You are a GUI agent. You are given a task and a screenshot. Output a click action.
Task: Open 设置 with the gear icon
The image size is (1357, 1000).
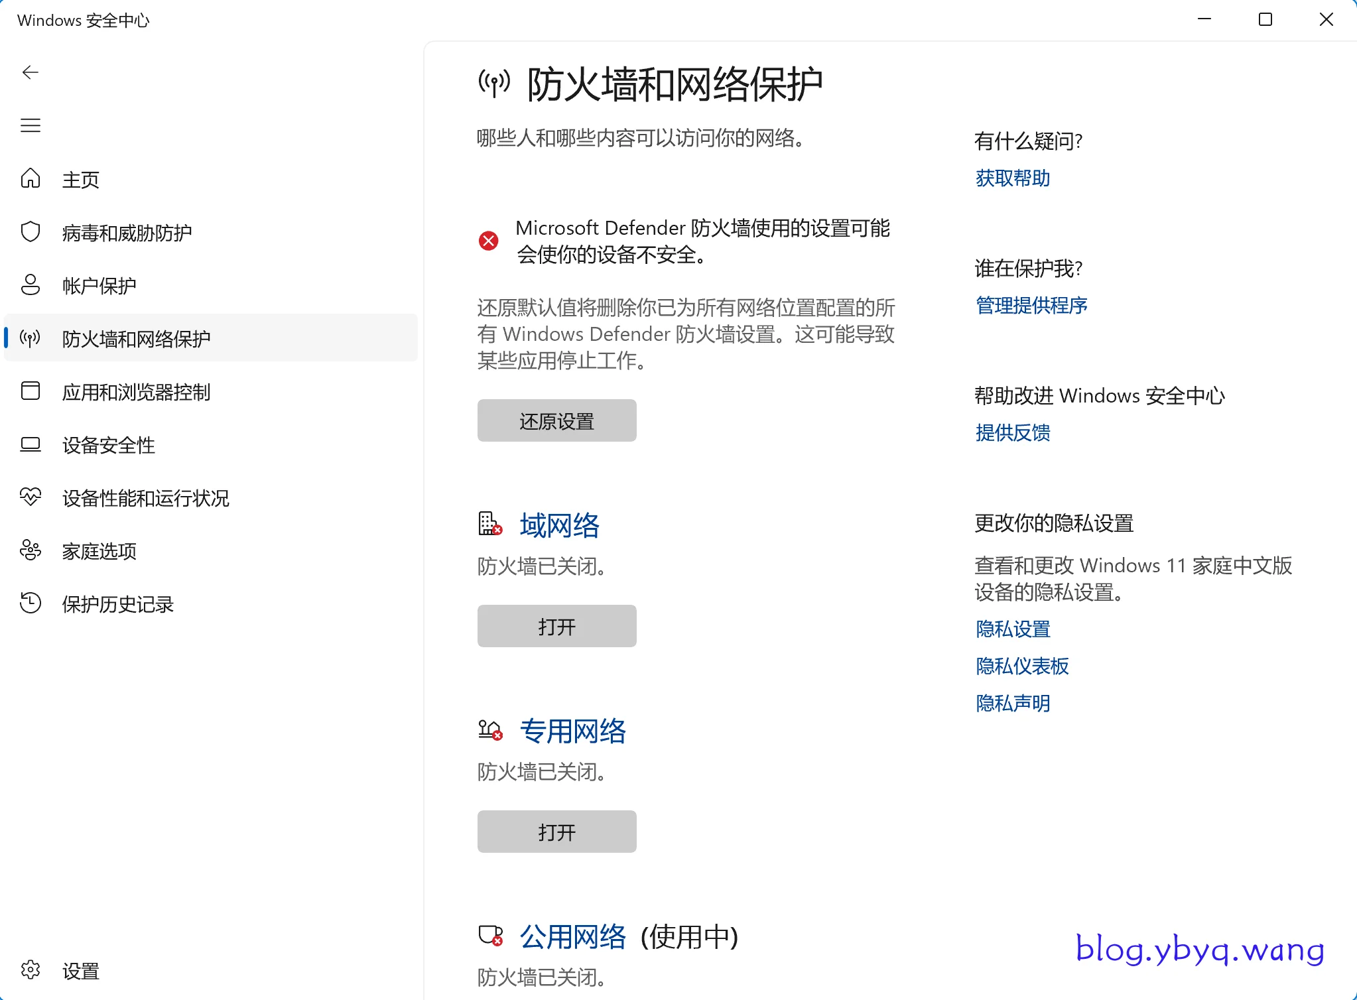point(30,971)
